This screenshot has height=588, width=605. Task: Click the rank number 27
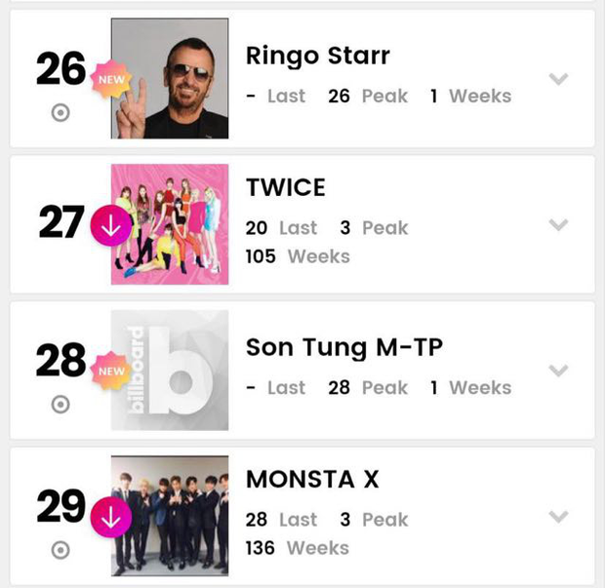pyautogui.click(x=61, y=224)
